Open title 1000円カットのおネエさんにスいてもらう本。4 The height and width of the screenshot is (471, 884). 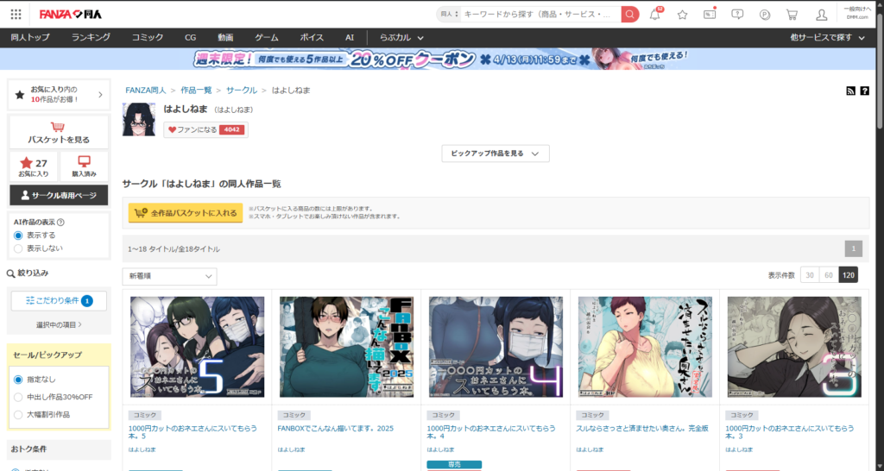point(491,432)
